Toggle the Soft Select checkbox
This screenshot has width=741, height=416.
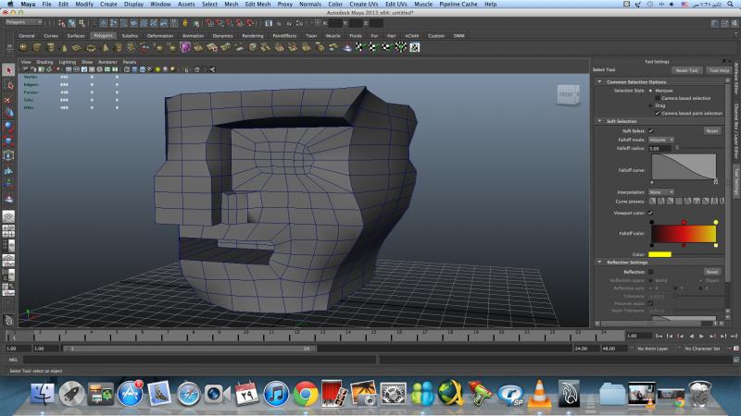[x=651, y=131]
